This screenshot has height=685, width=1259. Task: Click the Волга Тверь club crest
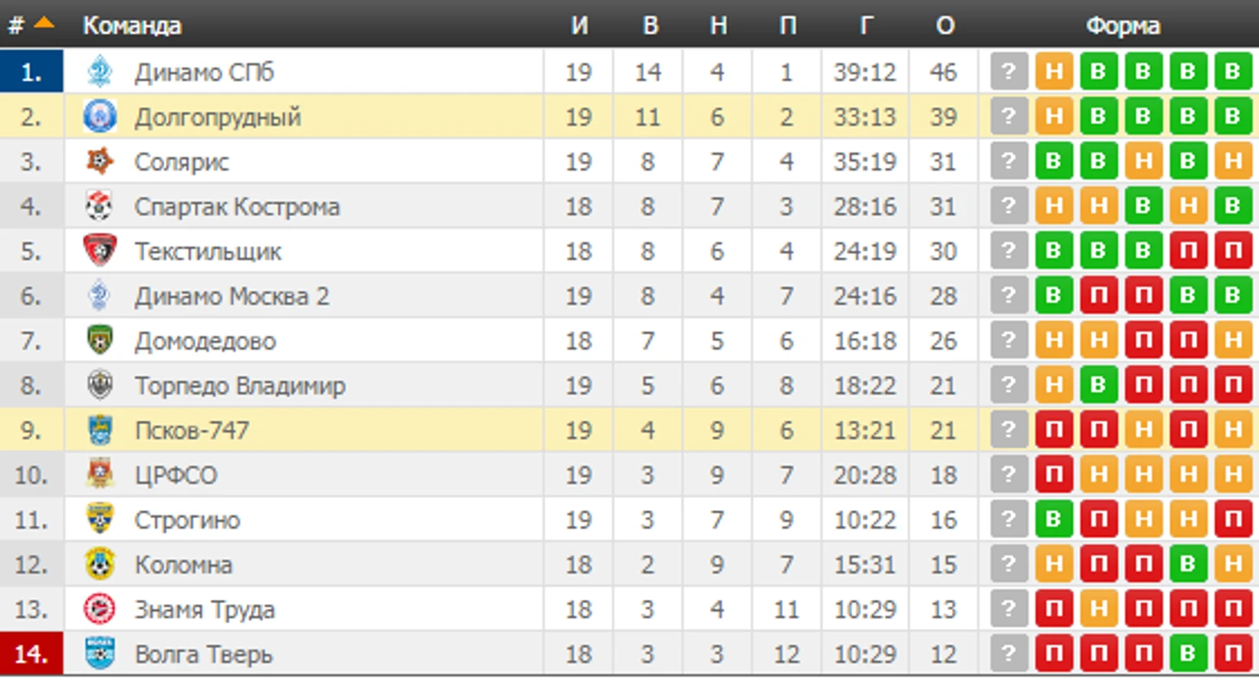coord(100,654)
